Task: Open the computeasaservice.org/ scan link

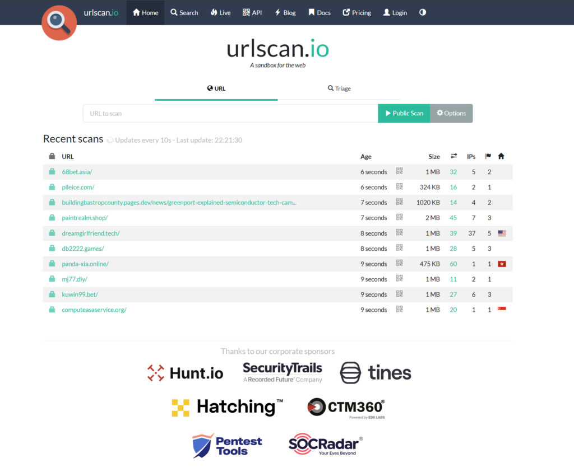Action: point(94,310)
